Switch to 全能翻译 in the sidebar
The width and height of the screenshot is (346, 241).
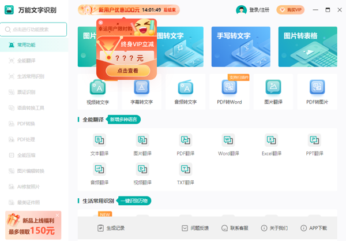point(27,61)
